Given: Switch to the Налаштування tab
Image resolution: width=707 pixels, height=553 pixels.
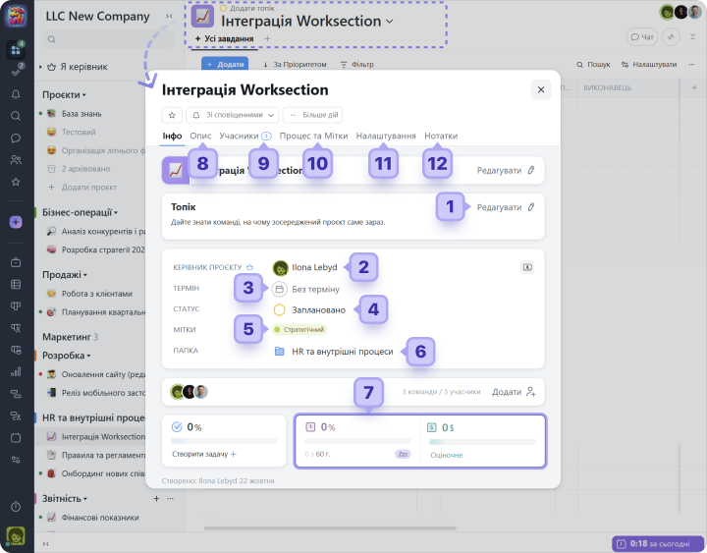Looking at the screenshot, I should (x=385, y=137).
